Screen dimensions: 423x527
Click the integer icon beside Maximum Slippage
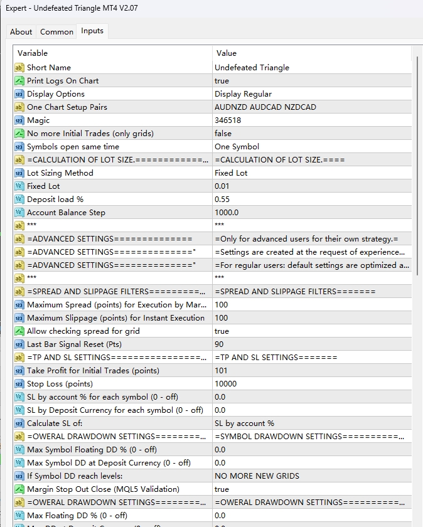point(19,318)
